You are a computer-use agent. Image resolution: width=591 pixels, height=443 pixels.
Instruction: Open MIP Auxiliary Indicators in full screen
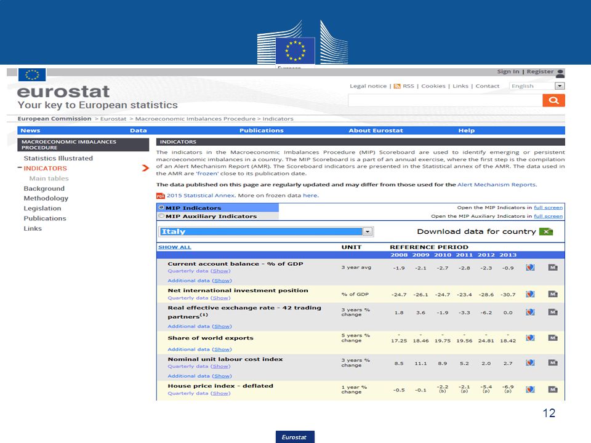(548, 216)
